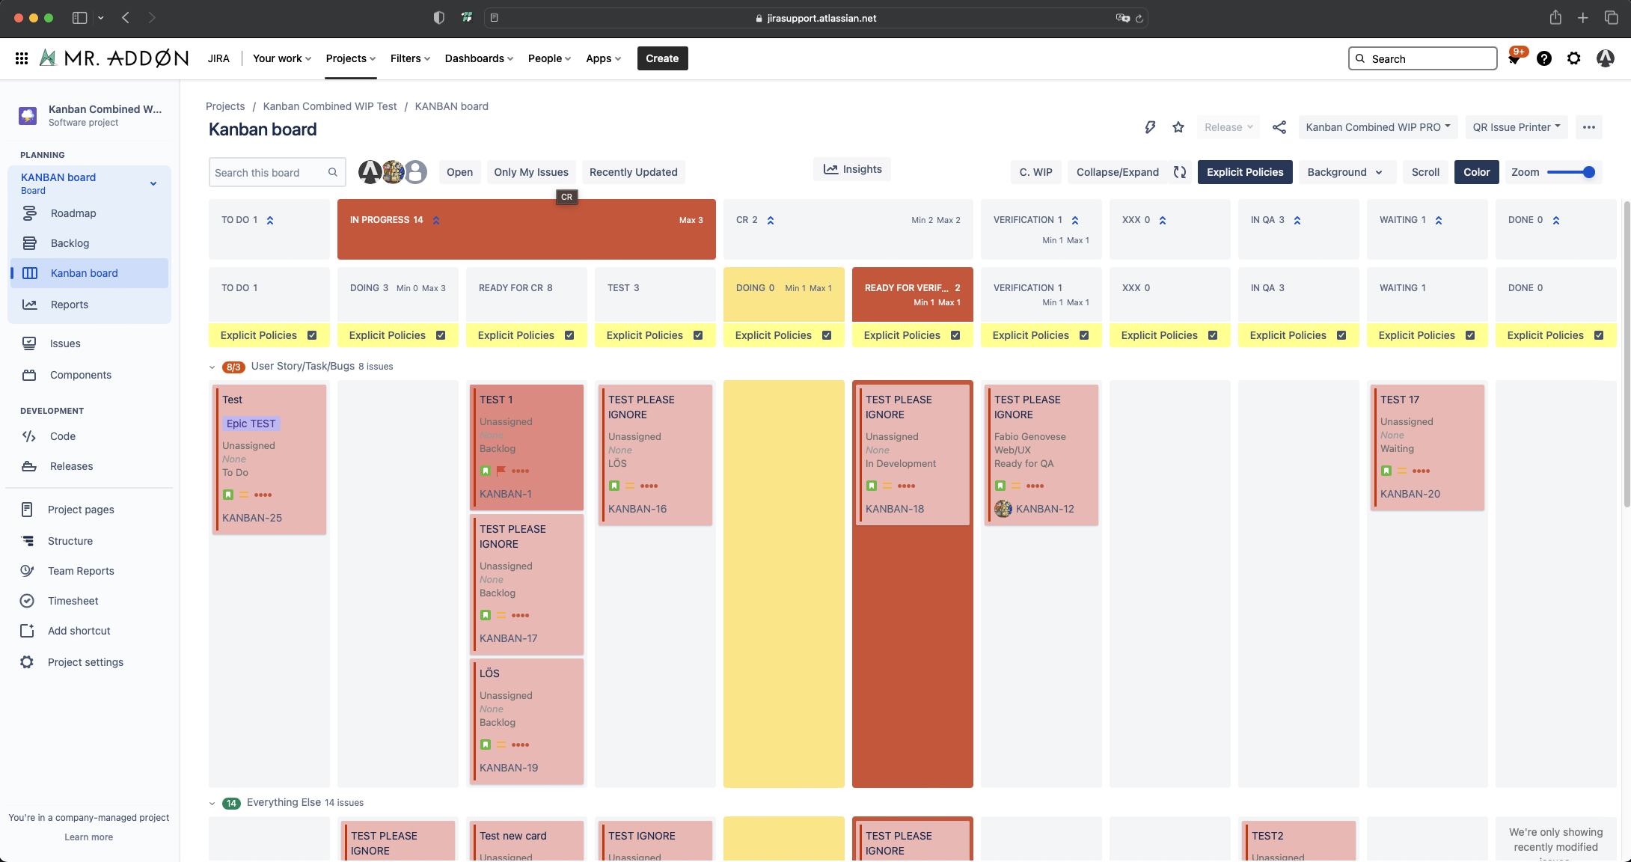
Task: Open the Background dropdown
Action: coord(1344,172)
